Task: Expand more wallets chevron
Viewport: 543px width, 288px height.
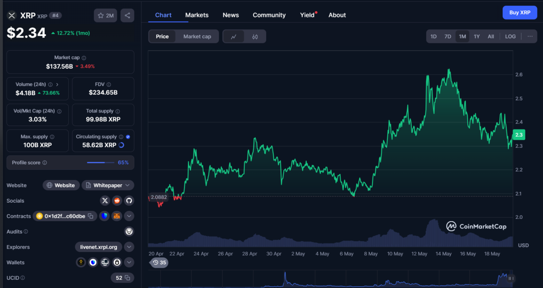Action: [129, 262]
